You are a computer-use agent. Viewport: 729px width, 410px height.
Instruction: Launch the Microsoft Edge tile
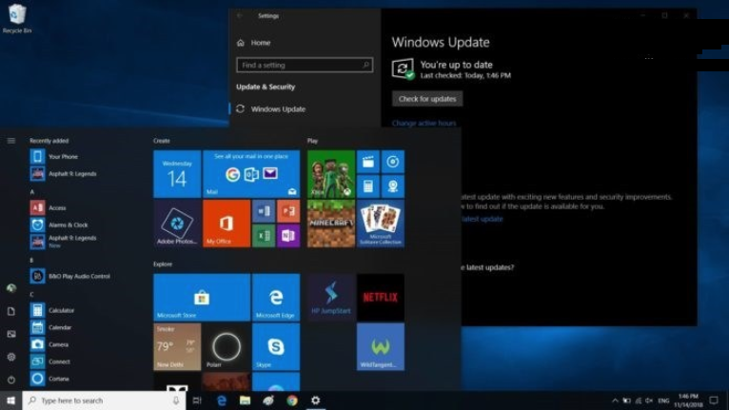(x=276, y=298)
